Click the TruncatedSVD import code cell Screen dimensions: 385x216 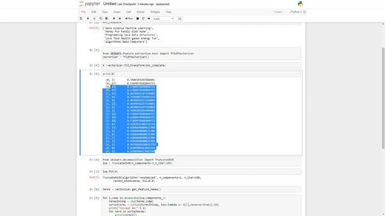201,161
